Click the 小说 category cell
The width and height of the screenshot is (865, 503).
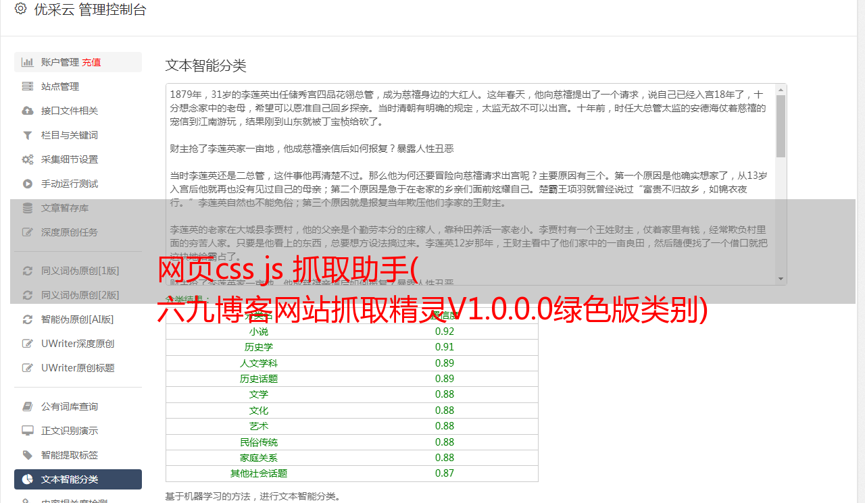click(259, 332)
